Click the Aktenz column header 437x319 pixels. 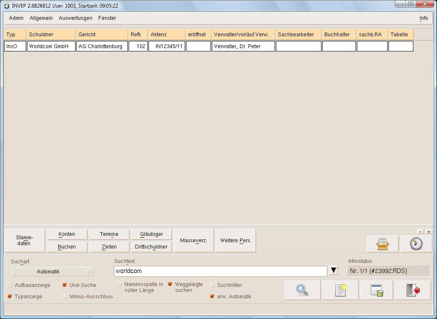click(167, 35)
